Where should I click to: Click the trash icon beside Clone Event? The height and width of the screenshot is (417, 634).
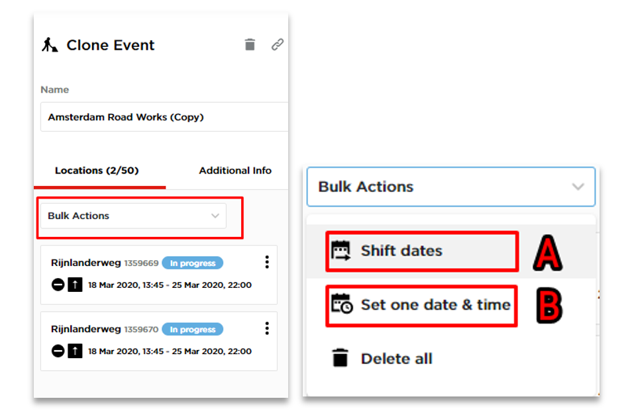click(x=250, y=44)
